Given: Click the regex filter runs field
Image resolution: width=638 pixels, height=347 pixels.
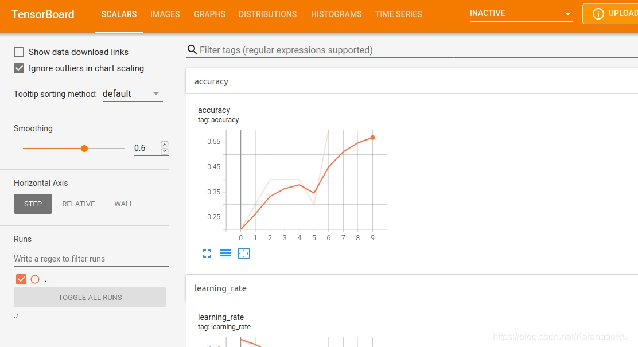Looking at the screenshot, I should (91, 259).
